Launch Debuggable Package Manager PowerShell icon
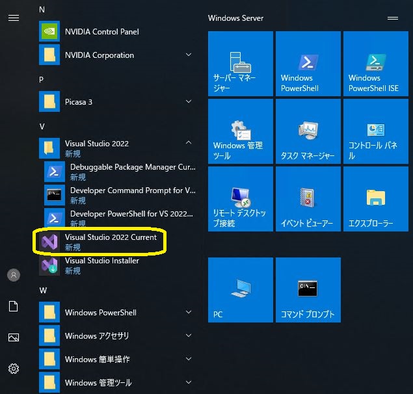The image size is (413, 394). (55, 172)
